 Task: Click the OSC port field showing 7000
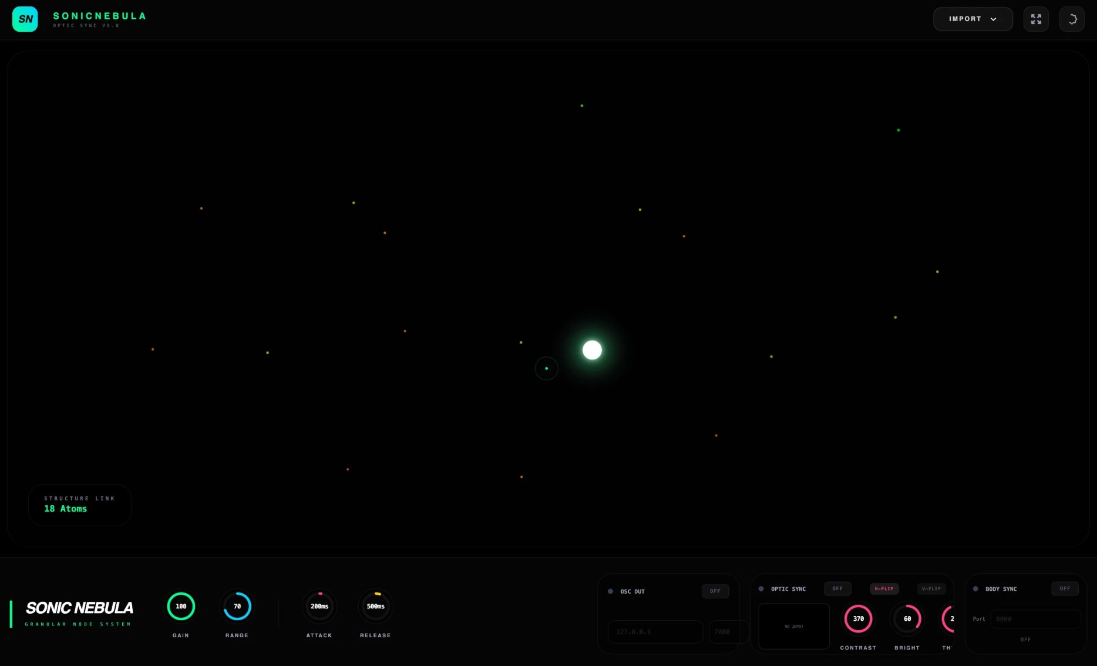[x=729, y=632]
